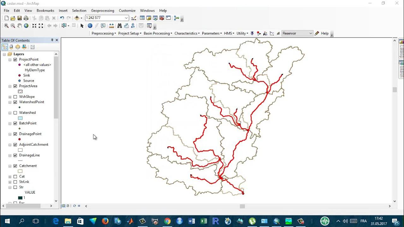Open the Editor Toolbar icon
The image size is (404, 227).
pos(134,18)
